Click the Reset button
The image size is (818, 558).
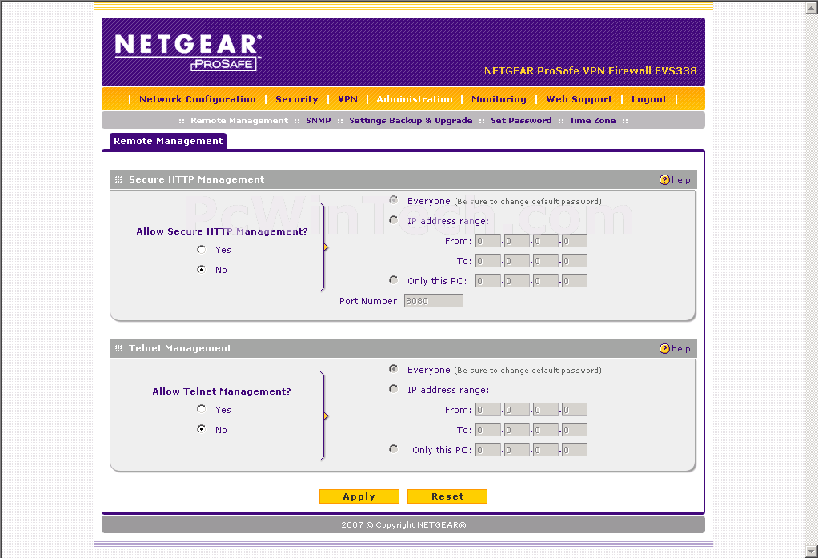447,496
